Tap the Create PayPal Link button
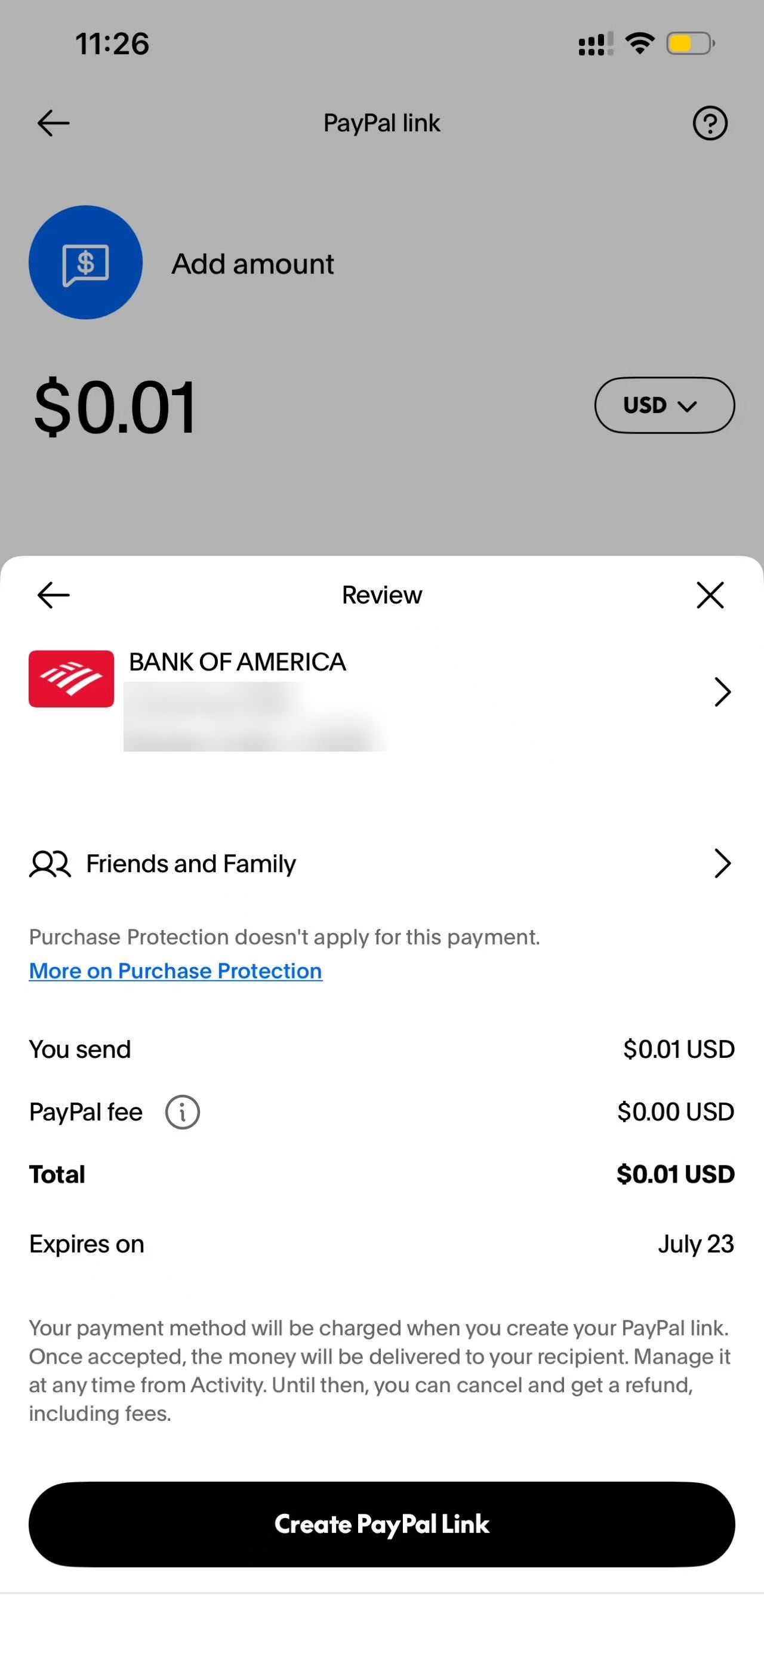764x1653 pixels. 381,1524
